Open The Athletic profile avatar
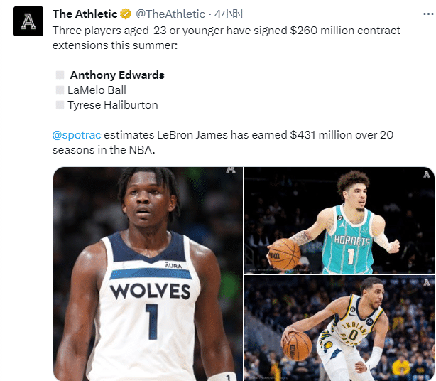The width and height of the screenshot is (436, 381). point(28,21)
